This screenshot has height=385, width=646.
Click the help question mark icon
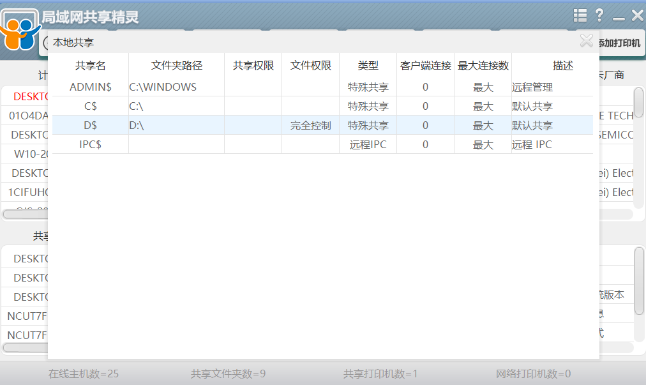click(x=599, y=15)
